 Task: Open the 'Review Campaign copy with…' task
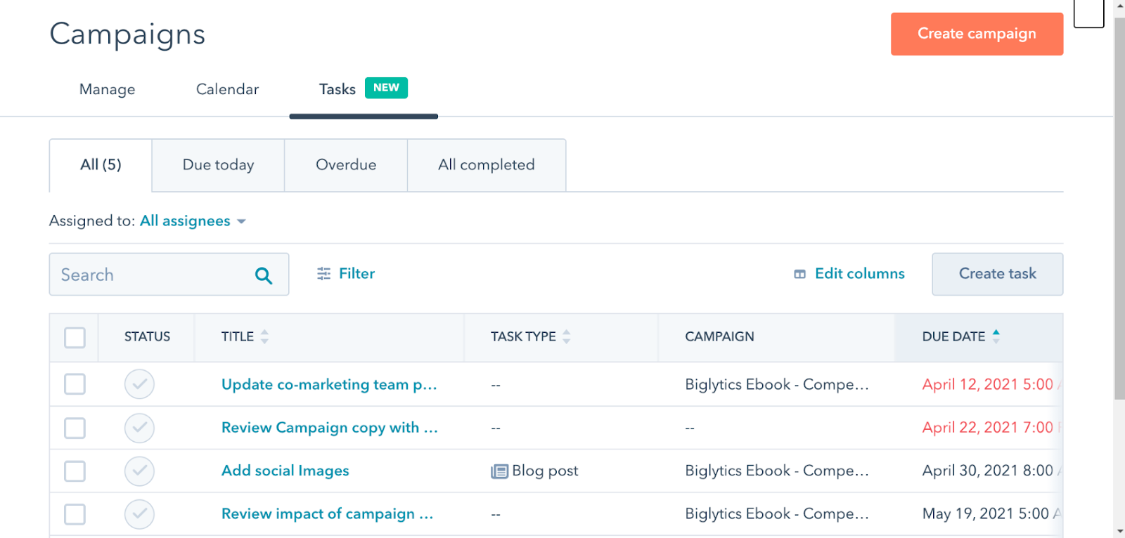[x=329, y=428]
